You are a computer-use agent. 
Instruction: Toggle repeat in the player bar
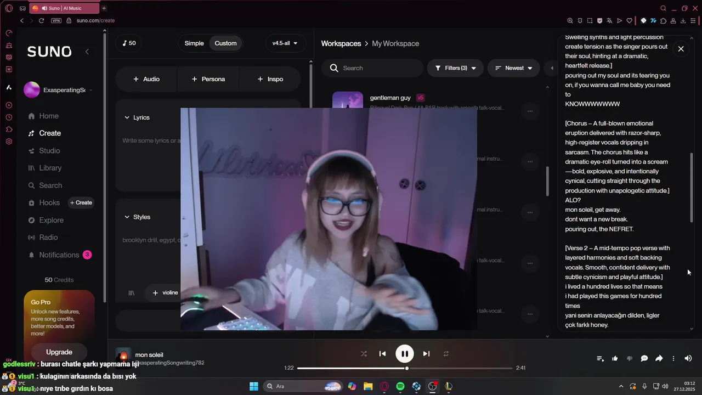click(446, 354)
